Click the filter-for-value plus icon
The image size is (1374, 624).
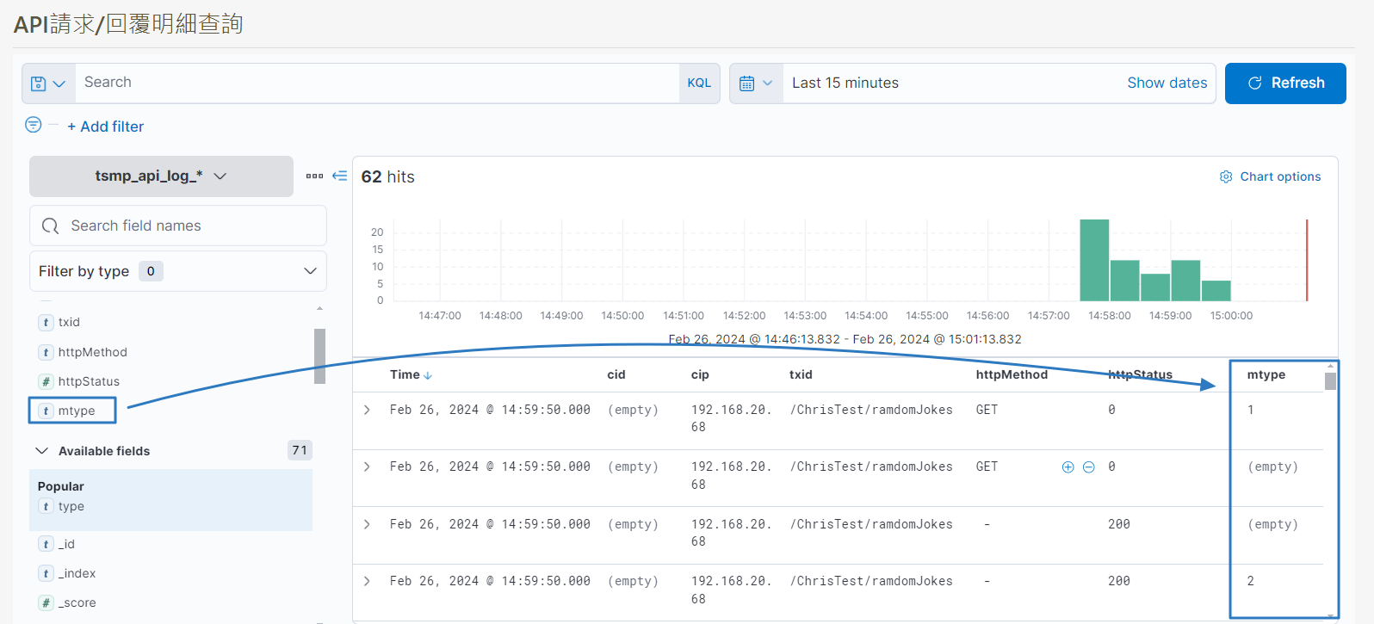pyautogui.click(x=1068, y=466)
